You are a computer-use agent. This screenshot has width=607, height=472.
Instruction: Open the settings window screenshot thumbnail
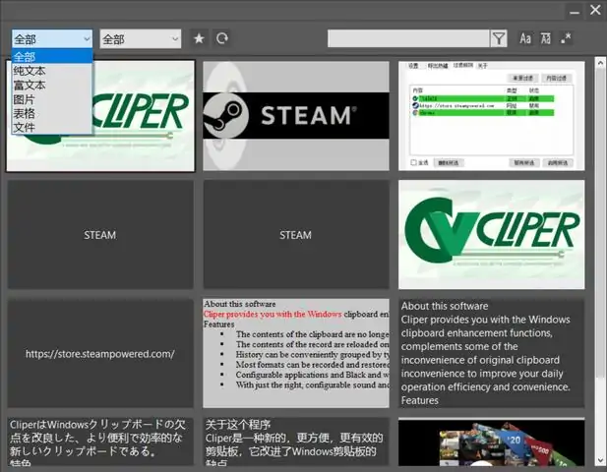click(x=491, y=115)
